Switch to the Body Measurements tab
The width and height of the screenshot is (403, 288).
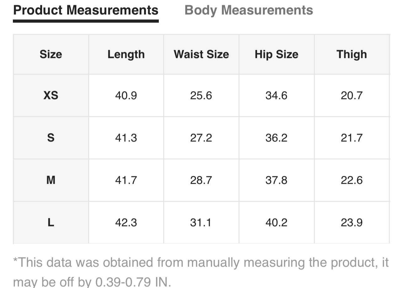pyautogui.click(x=249, y=10)
